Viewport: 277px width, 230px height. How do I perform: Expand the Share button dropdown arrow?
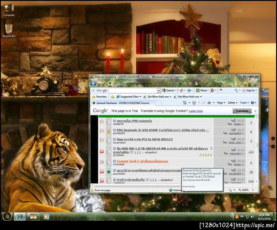tap(208, 90)
